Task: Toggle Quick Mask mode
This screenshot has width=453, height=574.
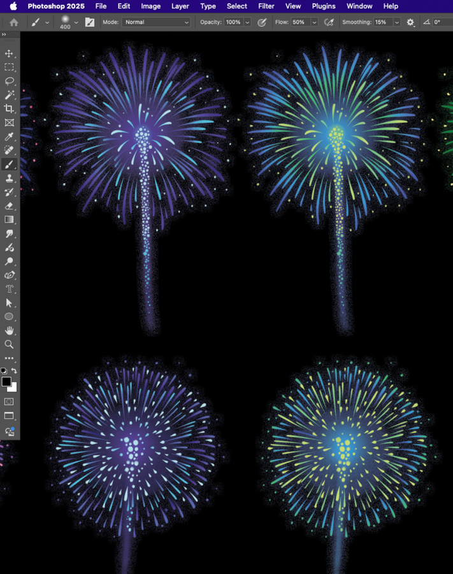Action: click(x=9, y=402)
